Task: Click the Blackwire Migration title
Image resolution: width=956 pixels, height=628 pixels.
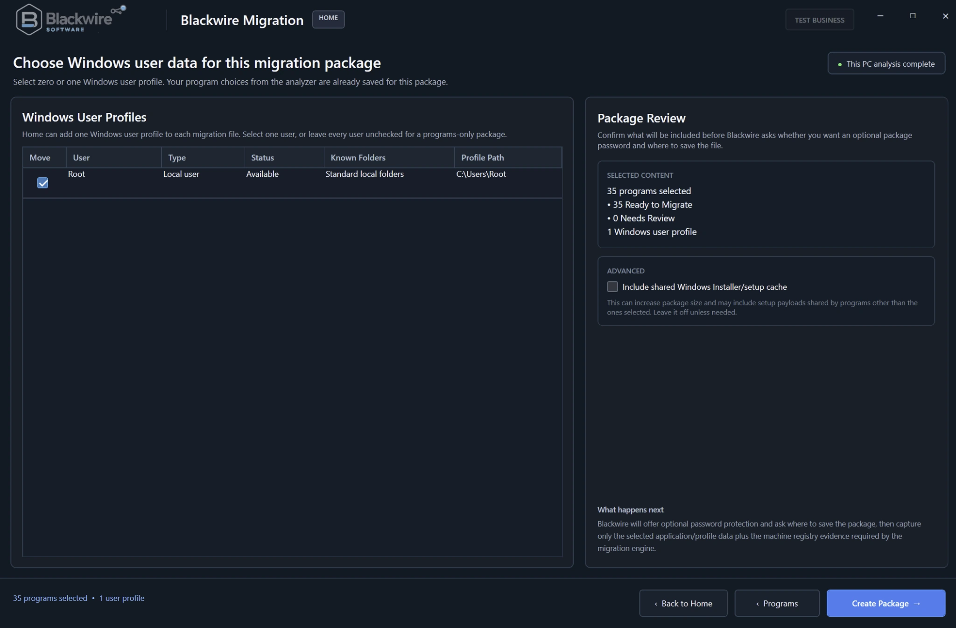Action: tap(242, 20)
